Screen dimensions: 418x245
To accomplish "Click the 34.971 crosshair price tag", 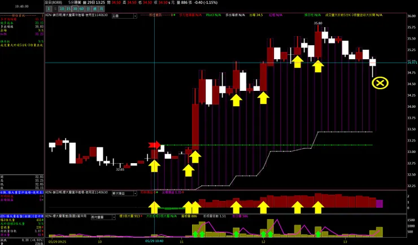I will 412,63.
